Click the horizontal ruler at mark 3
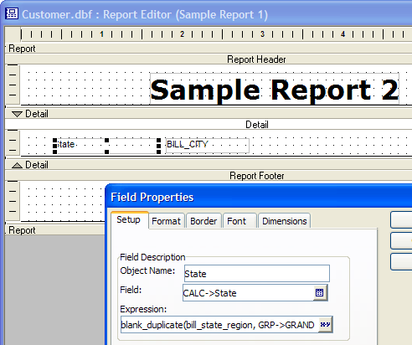This screenshot has height=345, width=412. point(262,34)
